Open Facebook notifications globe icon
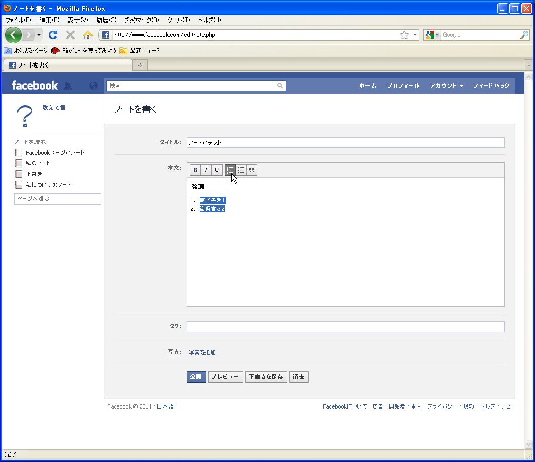Viewport: 535px width, 462px height. (93, 86)
